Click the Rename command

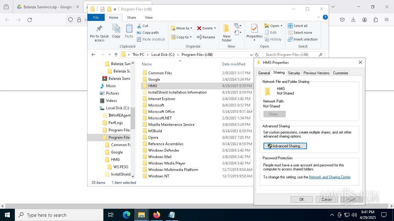206,37
